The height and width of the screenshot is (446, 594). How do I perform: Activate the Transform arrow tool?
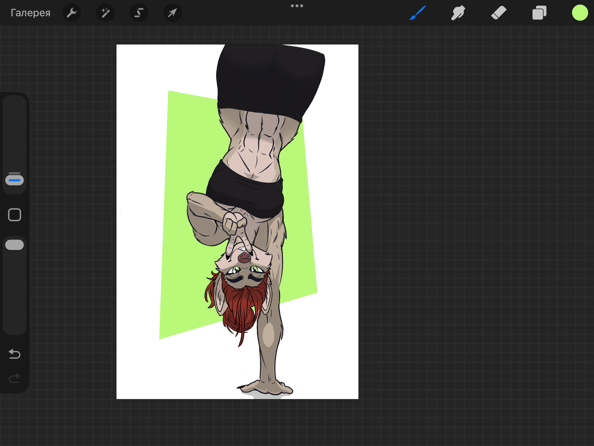[173, 13]
